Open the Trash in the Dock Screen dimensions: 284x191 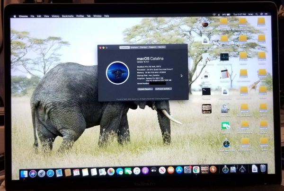click(x=263, y=168)
